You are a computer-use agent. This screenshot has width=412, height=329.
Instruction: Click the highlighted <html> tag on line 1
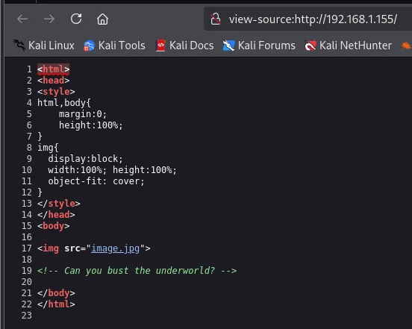pos(53,69)
